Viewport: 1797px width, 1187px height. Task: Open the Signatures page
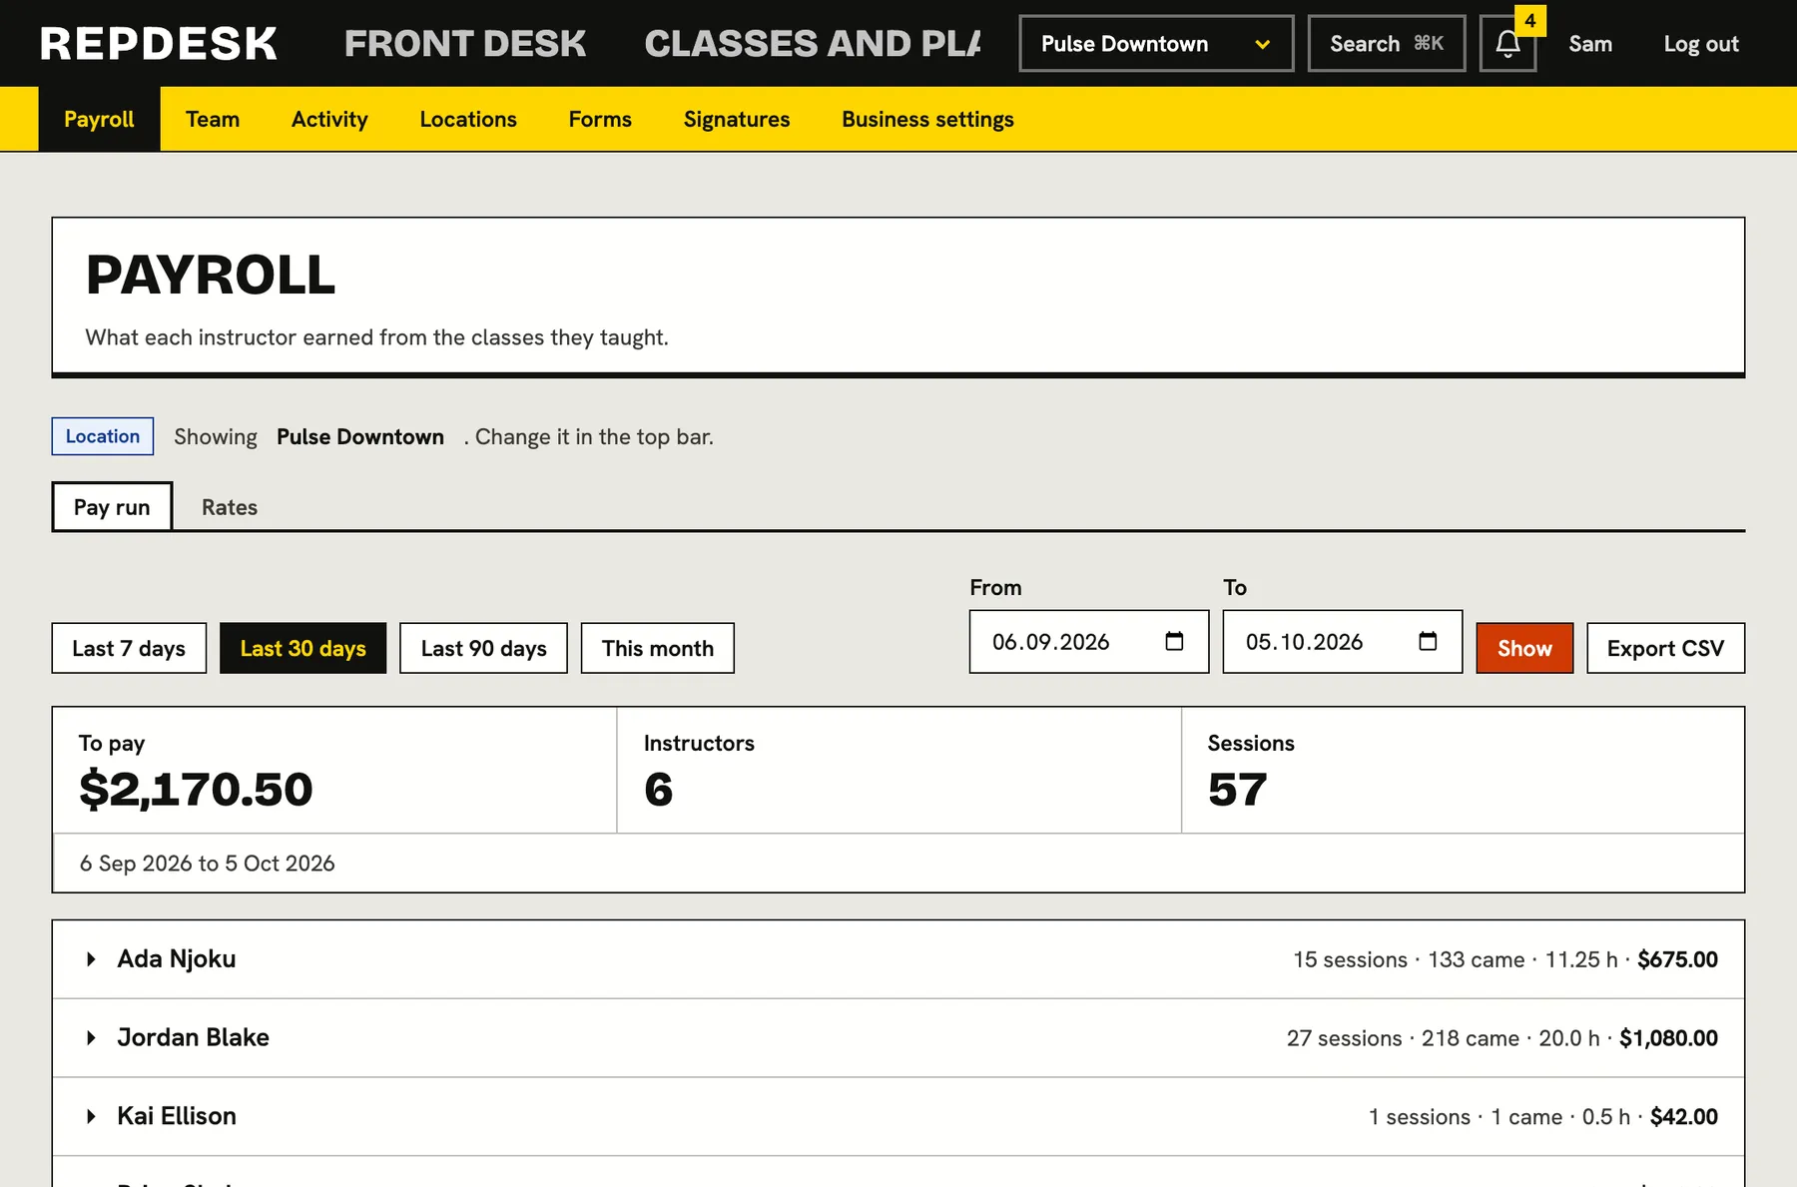737,120
